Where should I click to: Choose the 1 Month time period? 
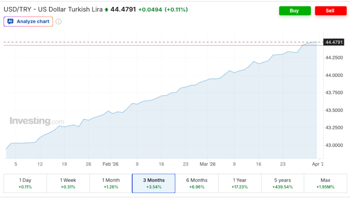click(x=111, y=183)
